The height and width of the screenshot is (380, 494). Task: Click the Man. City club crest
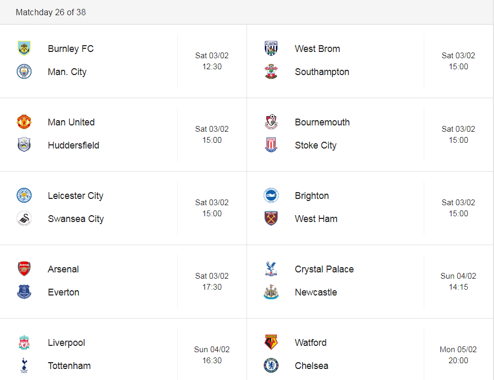[24, 71]
